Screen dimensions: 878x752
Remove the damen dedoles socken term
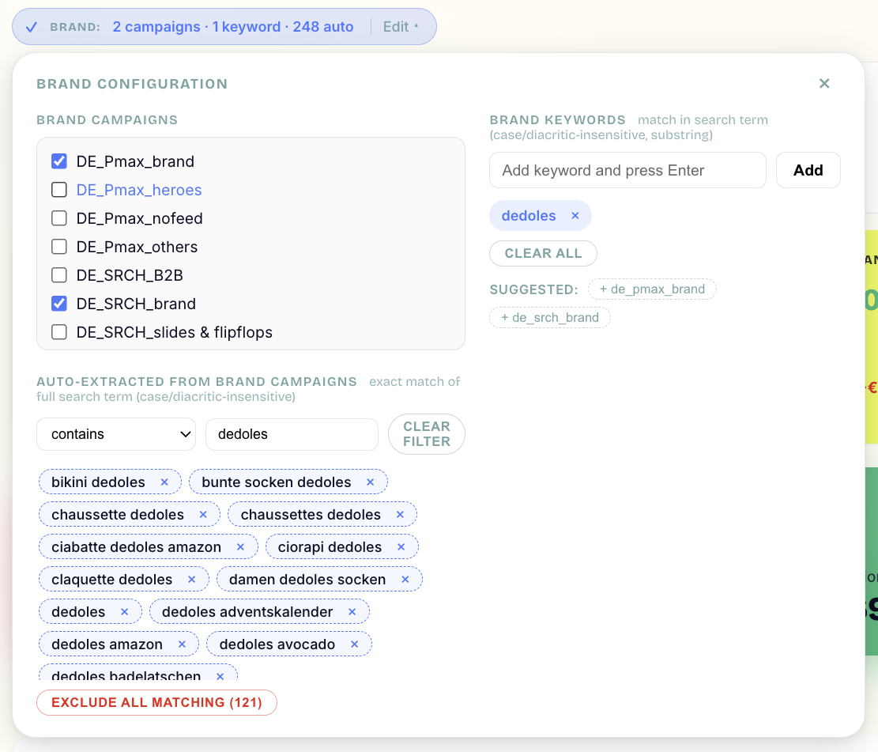click(x=405, y=580)
